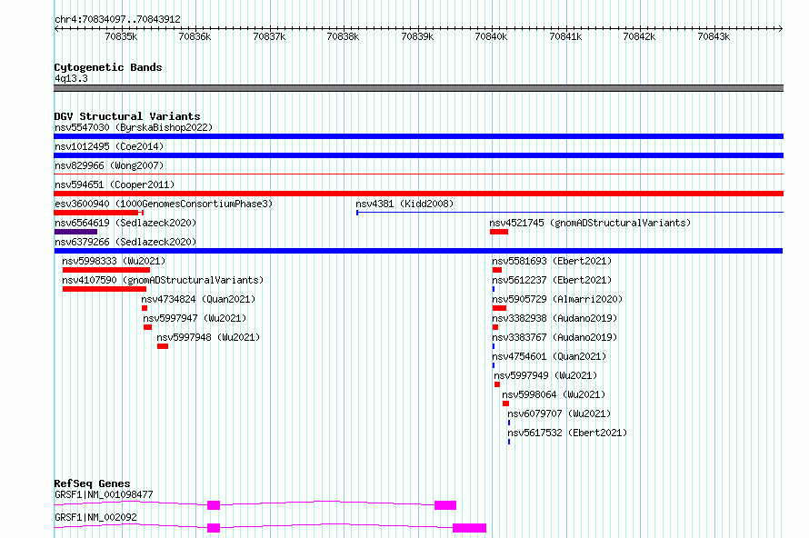Click the 70835k ruler mark

[121, 36]
